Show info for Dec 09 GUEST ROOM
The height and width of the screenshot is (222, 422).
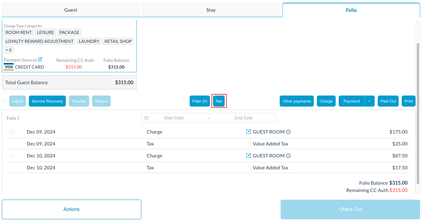288,132
